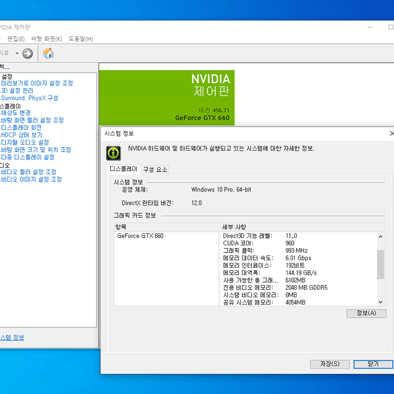Image resolution: width=394 pixels, height=394 pixels.
Task: Click scroll down arrow in details list
Action: [x=380, y=302]
